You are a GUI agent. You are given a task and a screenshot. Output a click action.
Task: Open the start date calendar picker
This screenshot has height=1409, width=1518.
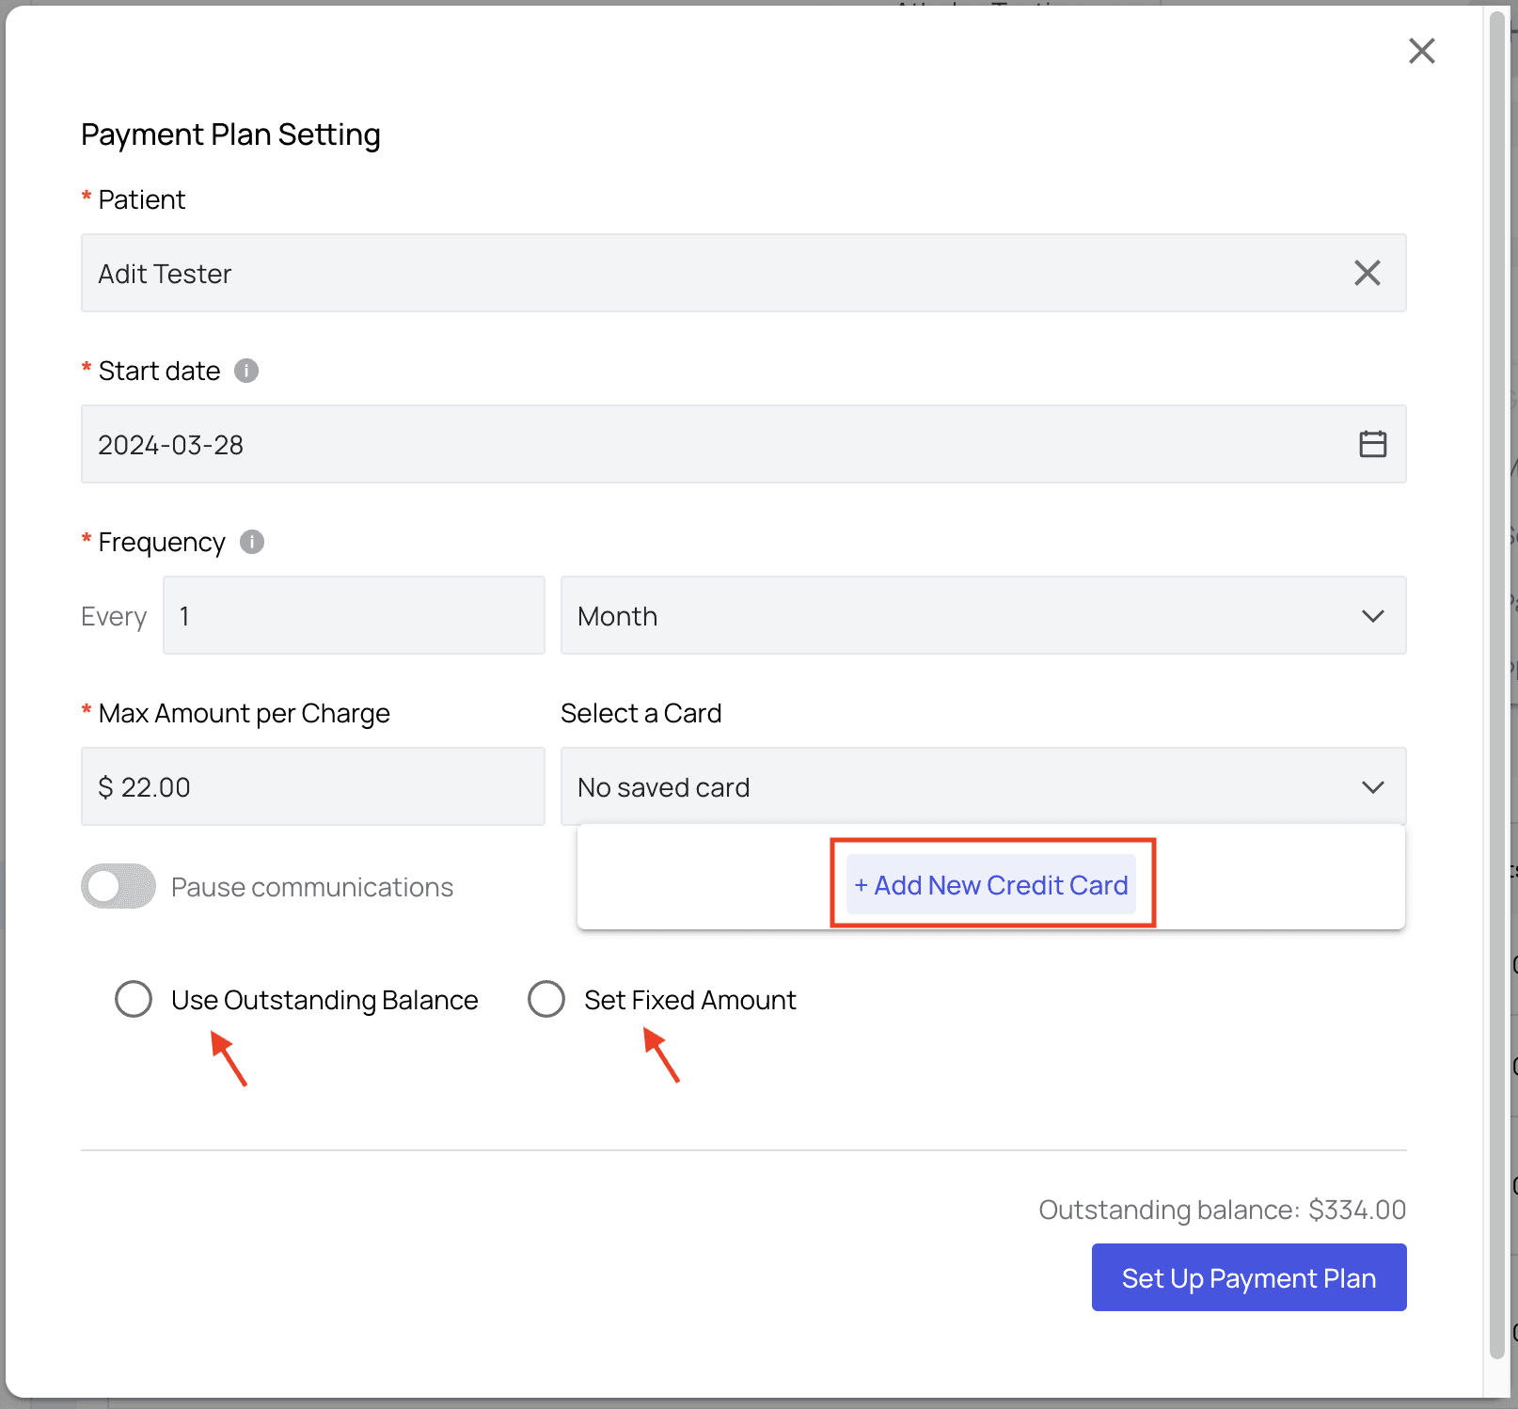[x=1372, y=444]
